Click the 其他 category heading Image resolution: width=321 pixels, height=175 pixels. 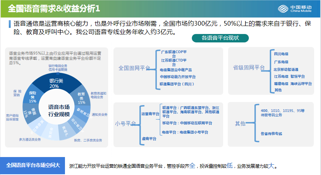240,123
